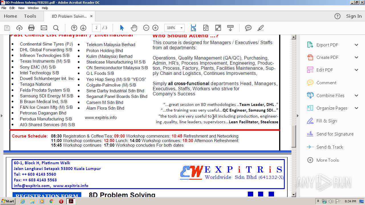Switch to the Home tab

click(11, 16)
